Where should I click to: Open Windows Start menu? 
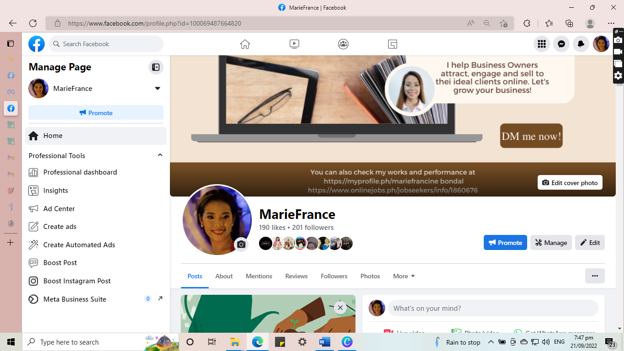[11, 342]
